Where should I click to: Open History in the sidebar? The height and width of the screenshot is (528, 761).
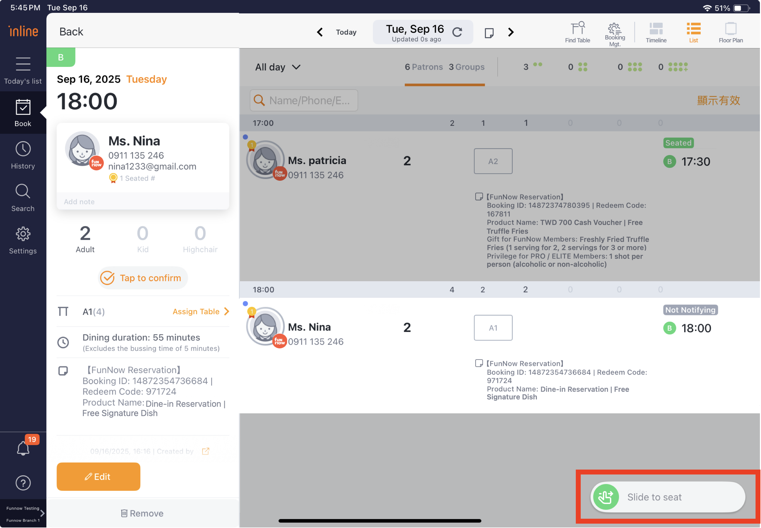tap(23, 155)
